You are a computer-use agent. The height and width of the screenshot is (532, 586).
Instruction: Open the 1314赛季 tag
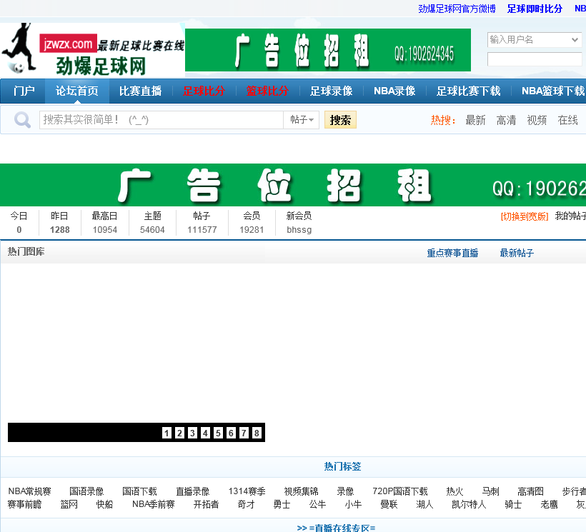point(247,491)
